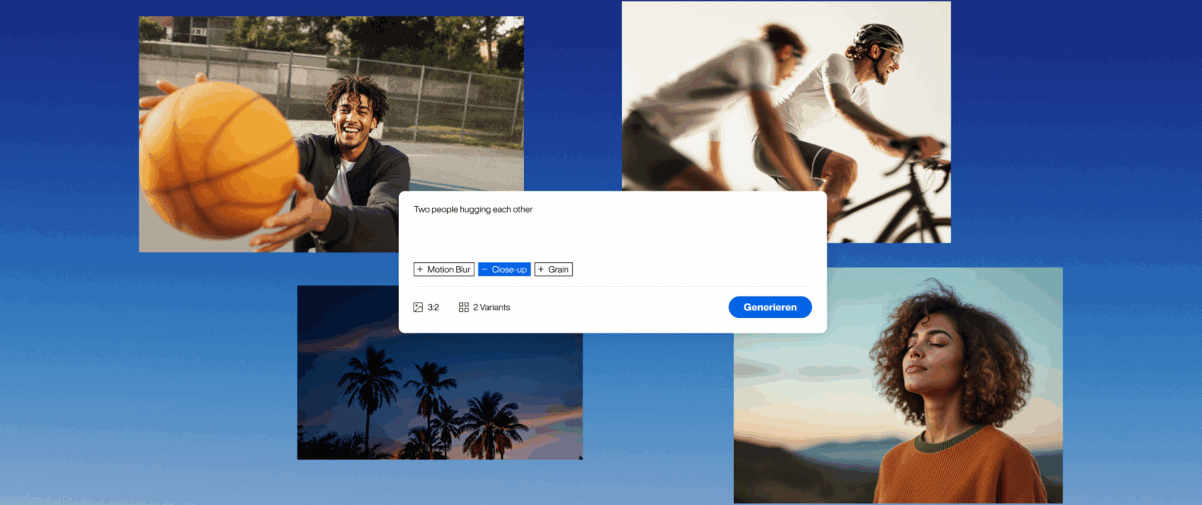
Task: Click the minus icon on Close-up
Action: [x=484, y=269]
